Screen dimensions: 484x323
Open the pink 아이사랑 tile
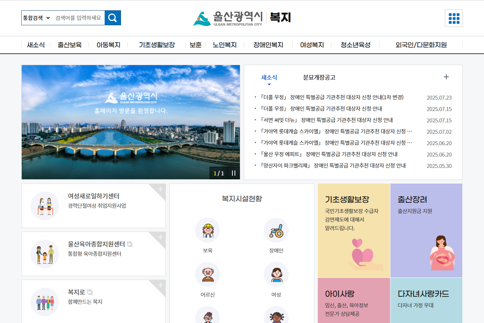(x=354, y=300)
